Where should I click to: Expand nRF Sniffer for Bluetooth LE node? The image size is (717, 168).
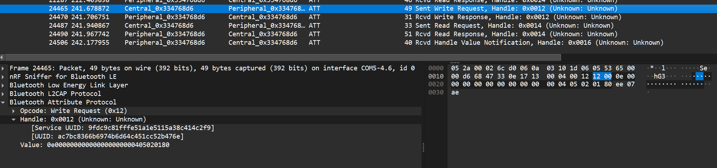[x=3, y=77]
